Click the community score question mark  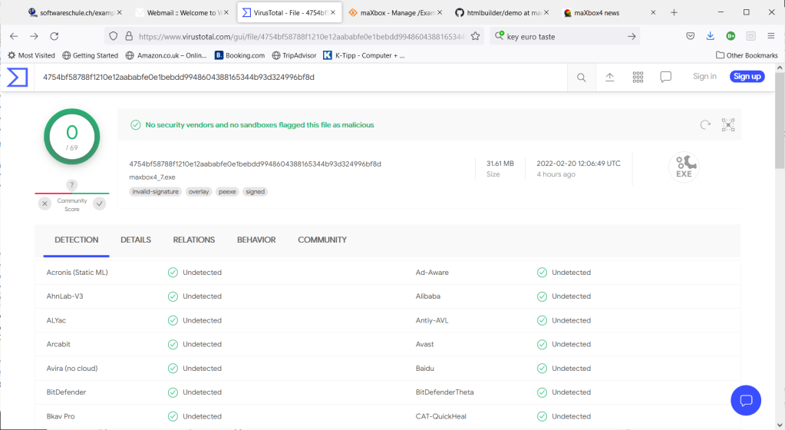pyautogui.click(x=72, y=185)
